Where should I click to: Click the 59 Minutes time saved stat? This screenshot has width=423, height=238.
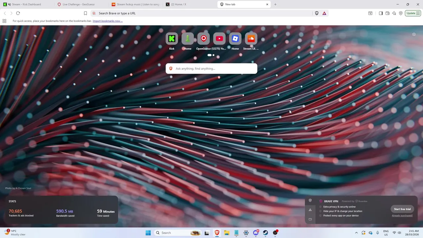[106, 213]
